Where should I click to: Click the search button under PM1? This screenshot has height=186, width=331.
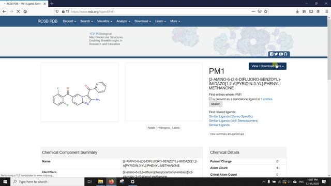pos(216,104)
